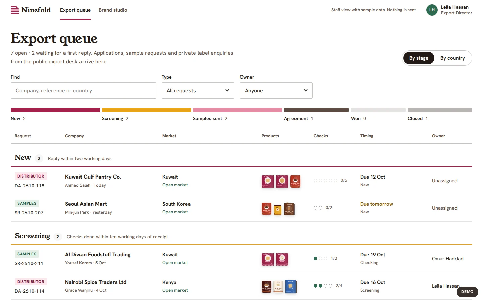The width and height of the screenshot is (483, 302).
Task: Click the Closed stage label
Action: tap(415, 119)
